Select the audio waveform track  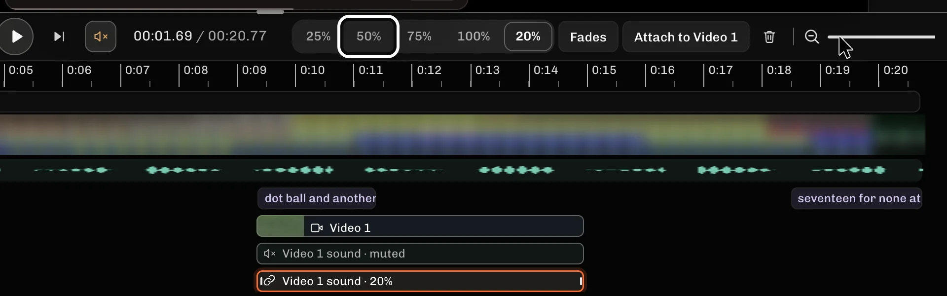click(x=461, y=170)
